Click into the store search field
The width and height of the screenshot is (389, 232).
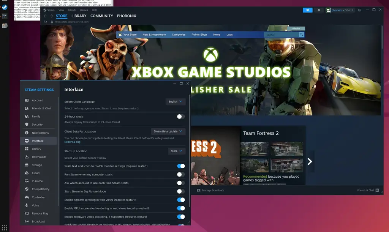(x=281, y=35)
